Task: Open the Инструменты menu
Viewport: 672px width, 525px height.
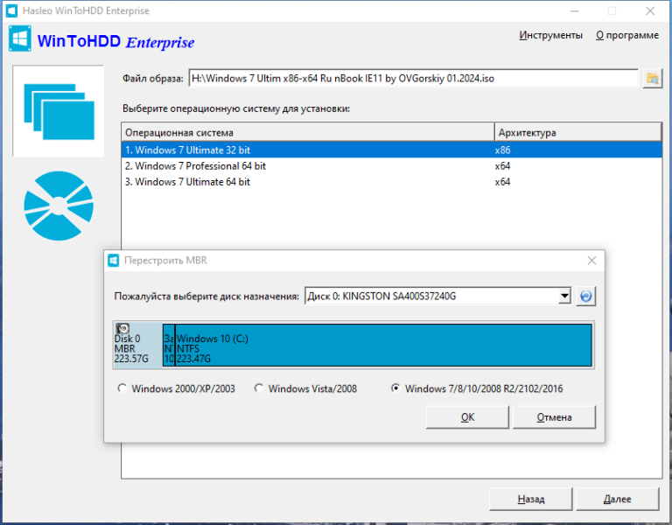Action: [550, 35]
